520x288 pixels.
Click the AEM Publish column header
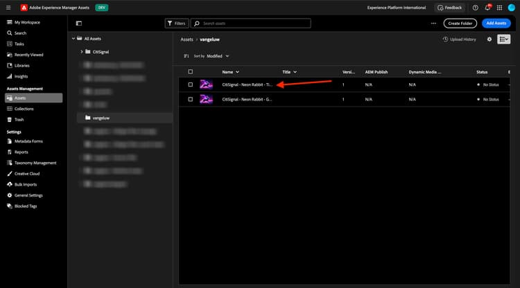pos(376,72)
